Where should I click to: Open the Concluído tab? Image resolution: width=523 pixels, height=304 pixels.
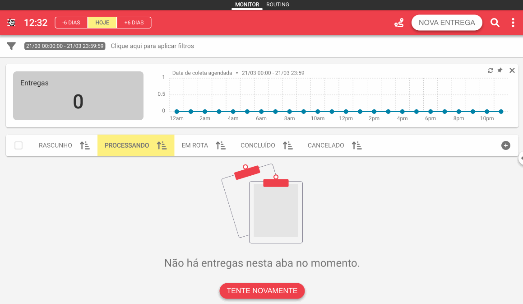tap(258, 145)
